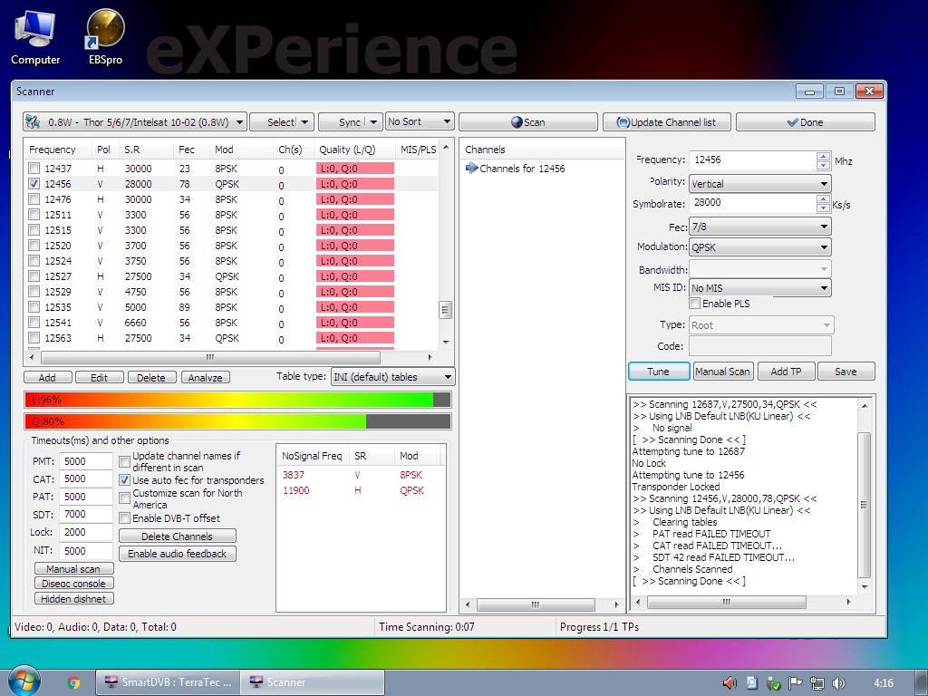The height and width of the screenshot is (696, 928).
Task: Open the 0.8W Thor satellite dropdown
Action: click(x=135, y=122)
